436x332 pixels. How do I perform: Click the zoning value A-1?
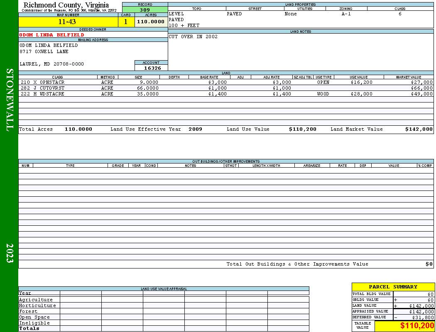pos(346,14)
